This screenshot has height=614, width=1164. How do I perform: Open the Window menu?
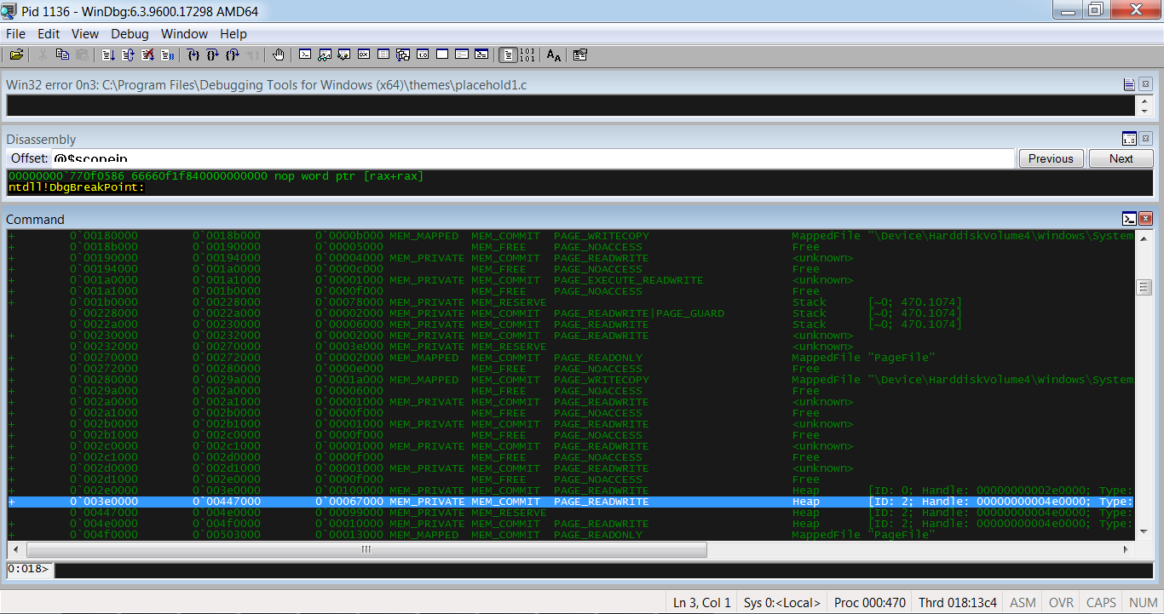point(184,34)
